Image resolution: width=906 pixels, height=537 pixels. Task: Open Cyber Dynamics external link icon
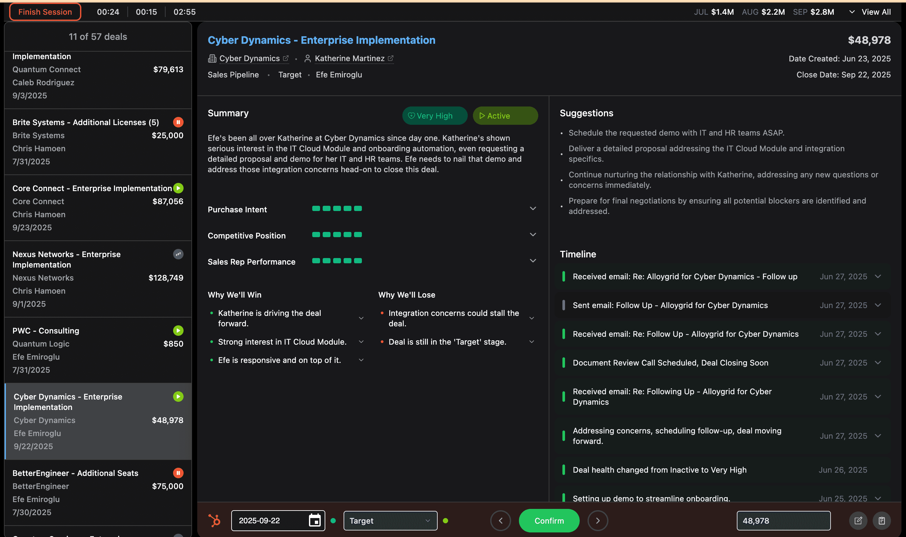[x=286, y=58]
